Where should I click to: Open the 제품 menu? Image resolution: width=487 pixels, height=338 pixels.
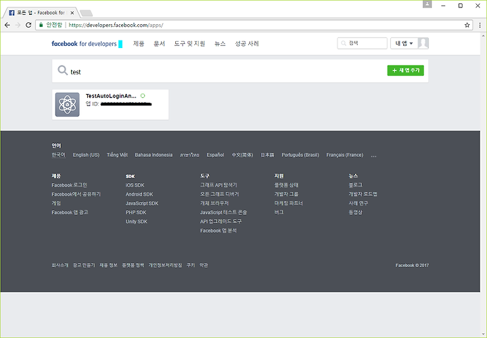(139, 43)
